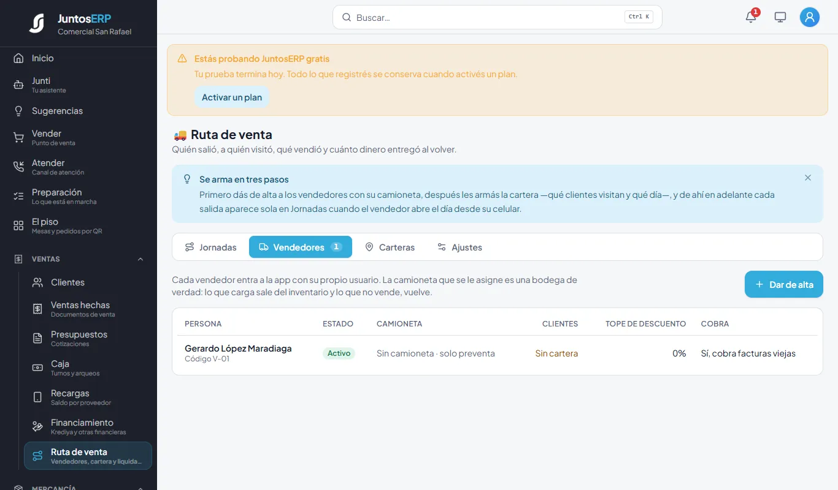The height and width of the screenshot is (490, 838).
Task: Open Atender canal de atención
Action: click(x=79, y=167)
